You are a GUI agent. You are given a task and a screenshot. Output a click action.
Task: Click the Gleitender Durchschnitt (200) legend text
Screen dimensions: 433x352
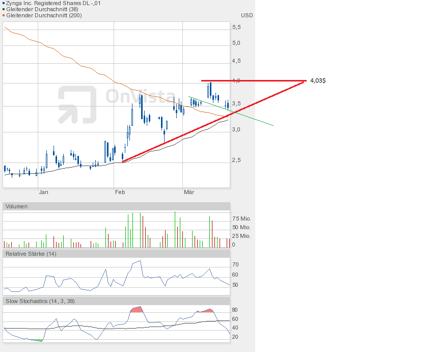(x=44, y=15)
